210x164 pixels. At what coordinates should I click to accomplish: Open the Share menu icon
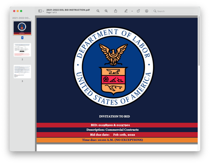point(116,11)
